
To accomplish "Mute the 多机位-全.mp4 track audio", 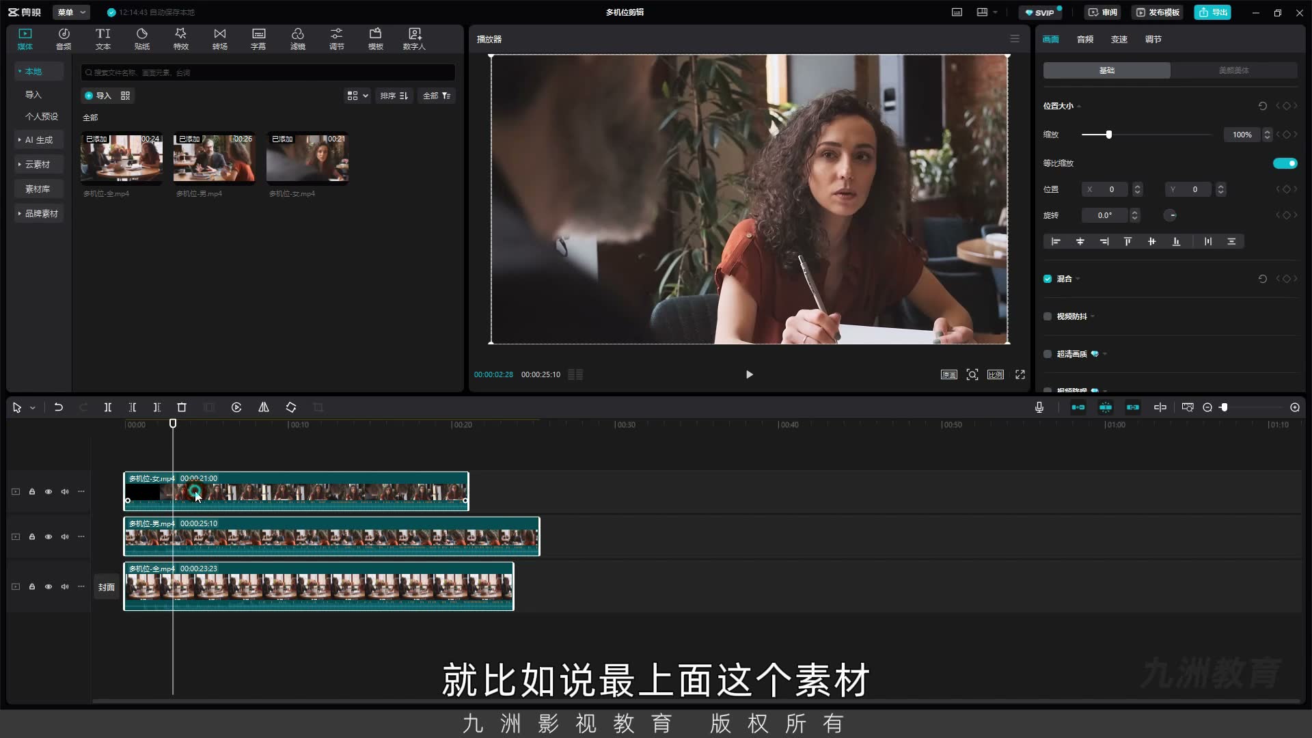I will coord(65,586).
